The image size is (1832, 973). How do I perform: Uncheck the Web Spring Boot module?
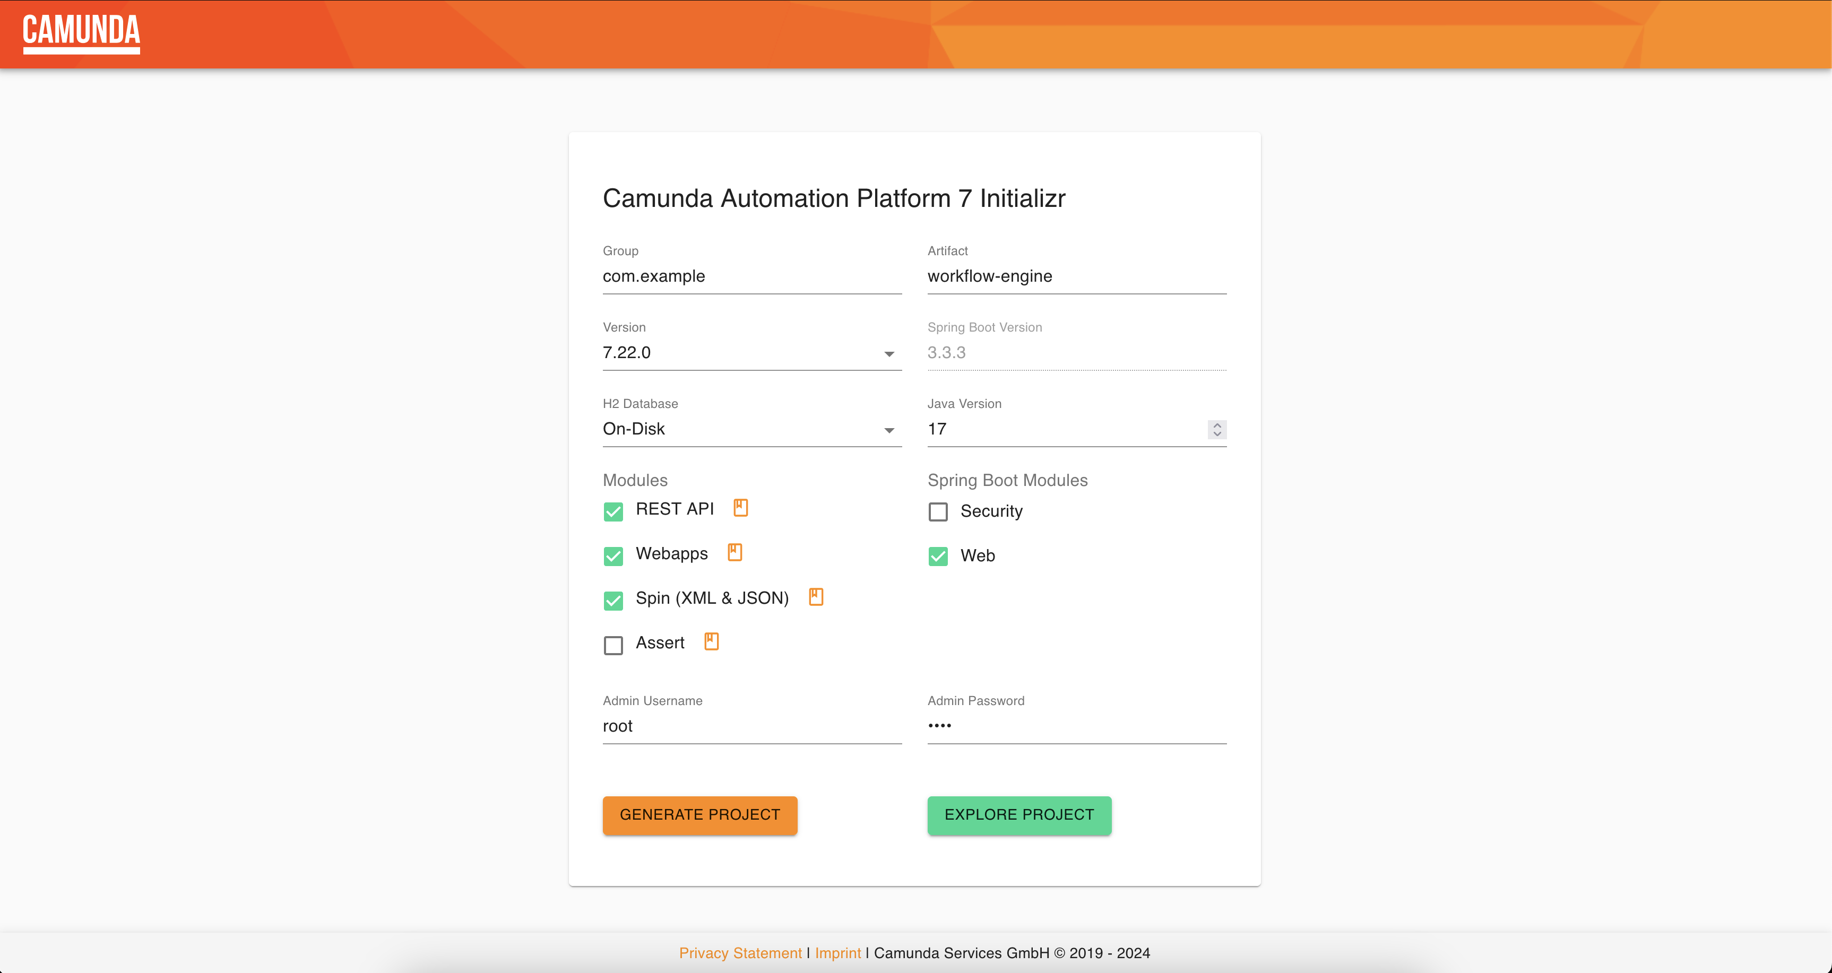(938, 556)
